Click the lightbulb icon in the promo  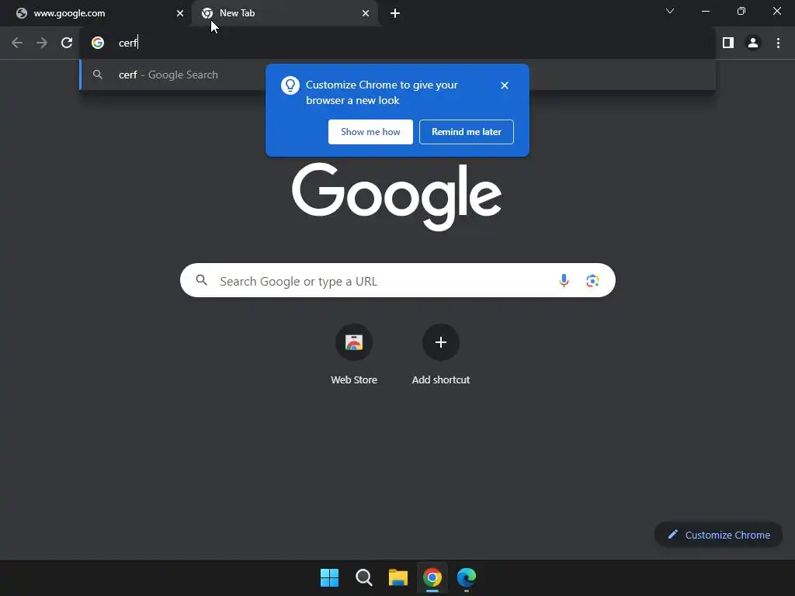(x=290, y=85)
